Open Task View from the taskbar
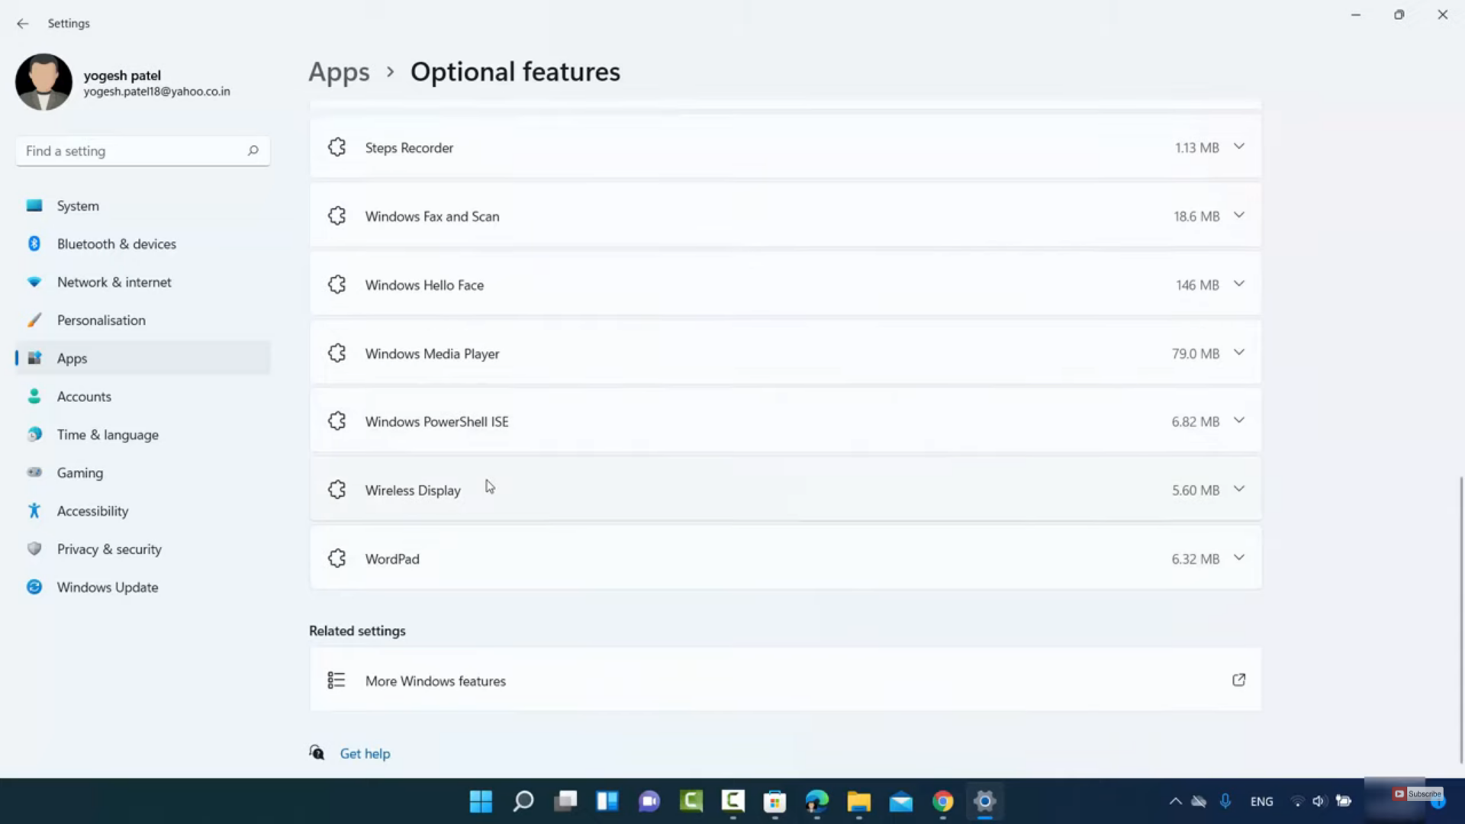1465x824 pixels. [x=565, y=801]
